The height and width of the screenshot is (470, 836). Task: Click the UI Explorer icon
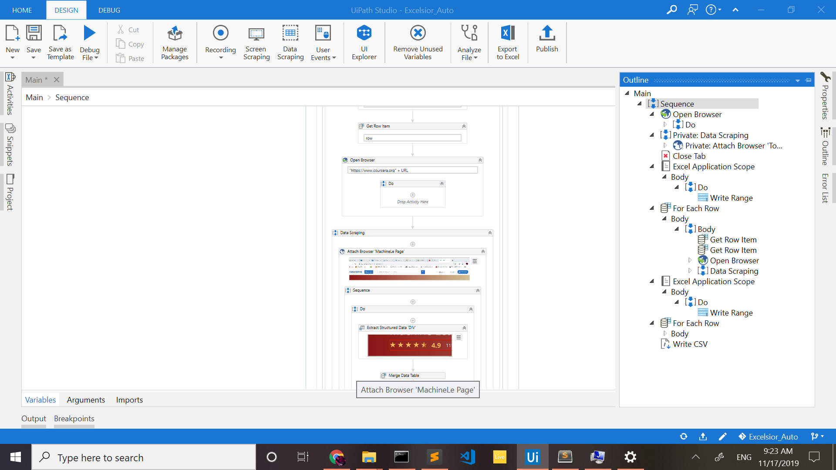pos(364,34)
